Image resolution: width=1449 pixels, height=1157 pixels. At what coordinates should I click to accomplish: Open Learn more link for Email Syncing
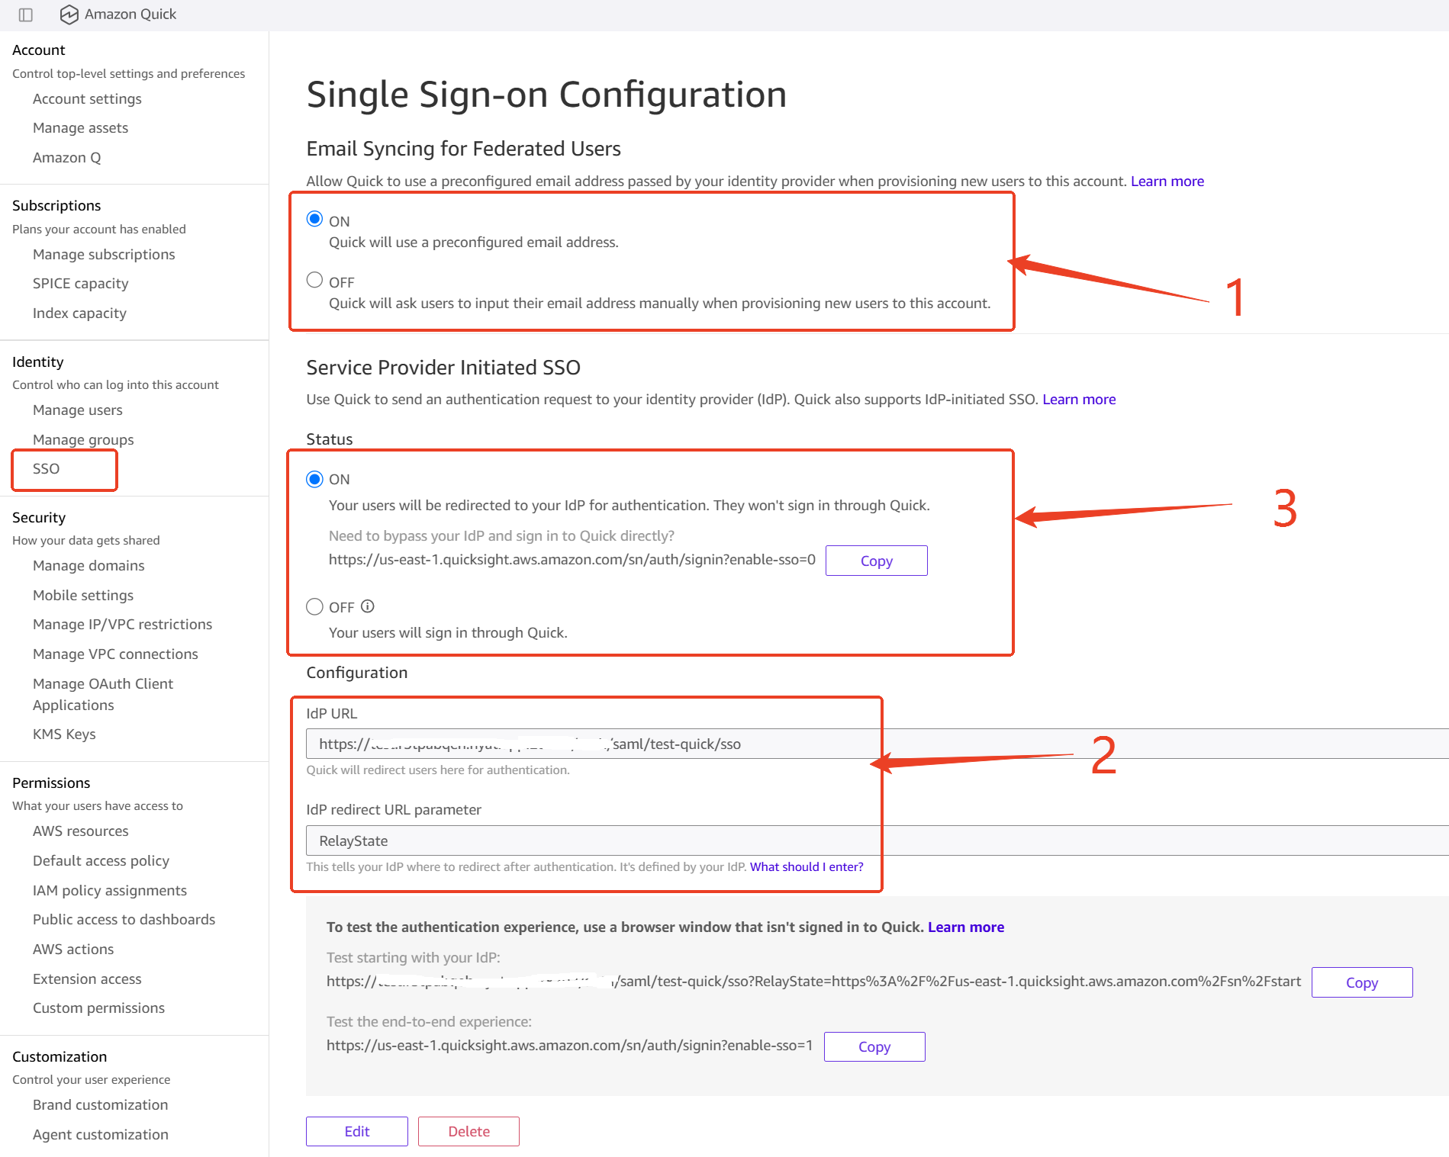[x=1167, y=181]
